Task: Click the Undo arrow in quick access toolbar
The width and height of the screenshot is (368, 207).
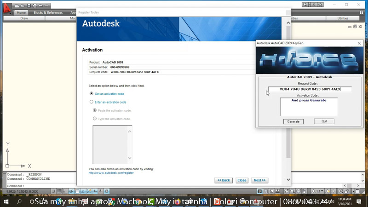Action: [x=41, y=5]
